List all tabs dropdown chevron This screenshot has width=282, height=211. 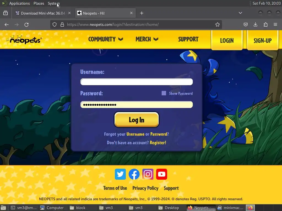pos(240,13)
